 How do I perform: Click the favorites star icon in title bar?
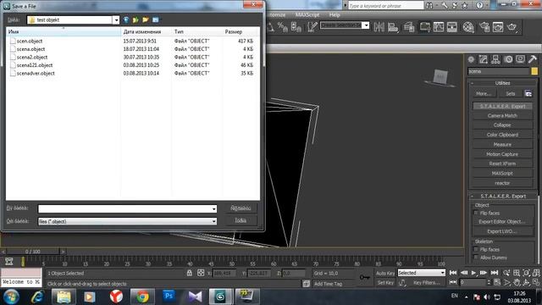(x=465, y=5)
